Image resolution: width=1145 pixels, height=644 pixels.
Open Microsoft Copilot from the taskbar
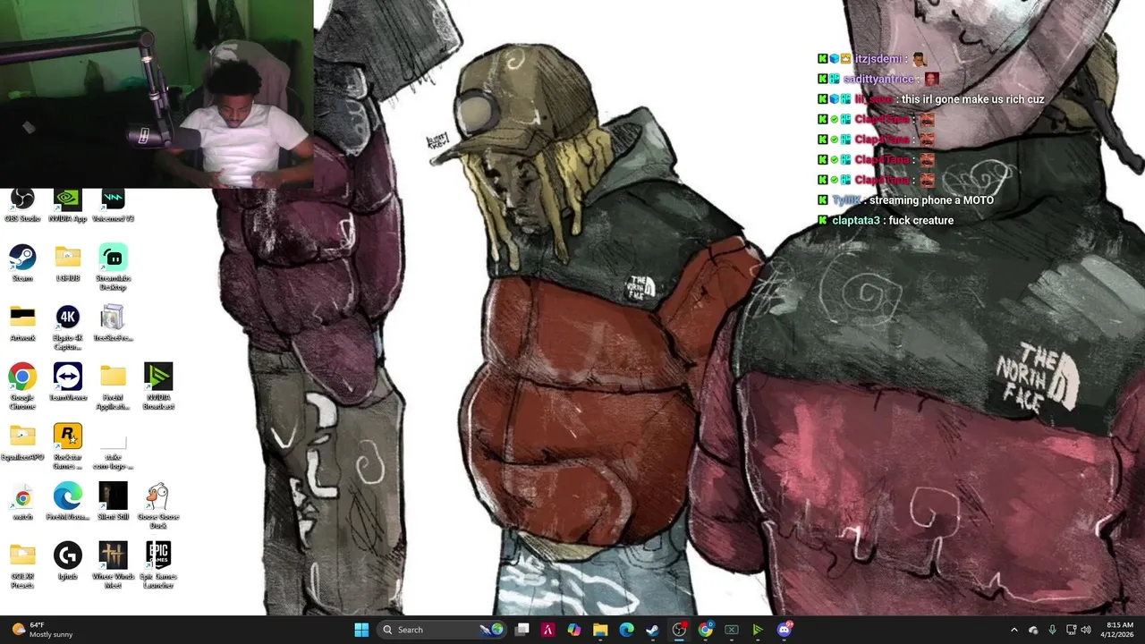(x=574, y=630)
